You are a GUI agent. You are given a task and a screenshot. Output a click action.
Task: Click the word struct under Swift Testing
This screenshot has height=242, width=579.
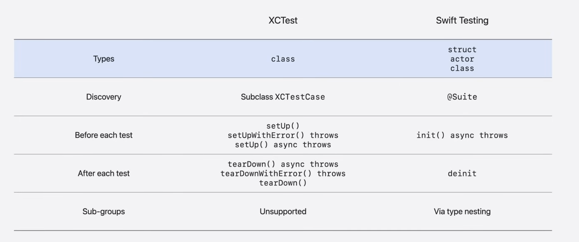462,49
